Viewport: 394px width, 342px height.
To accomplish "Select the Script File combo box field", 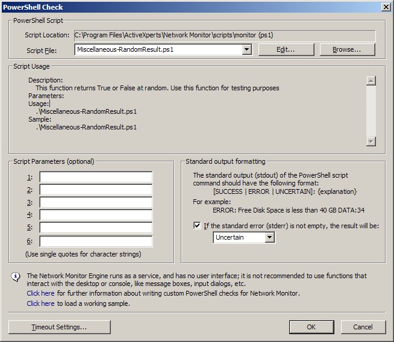I will [x=163, y=49].
